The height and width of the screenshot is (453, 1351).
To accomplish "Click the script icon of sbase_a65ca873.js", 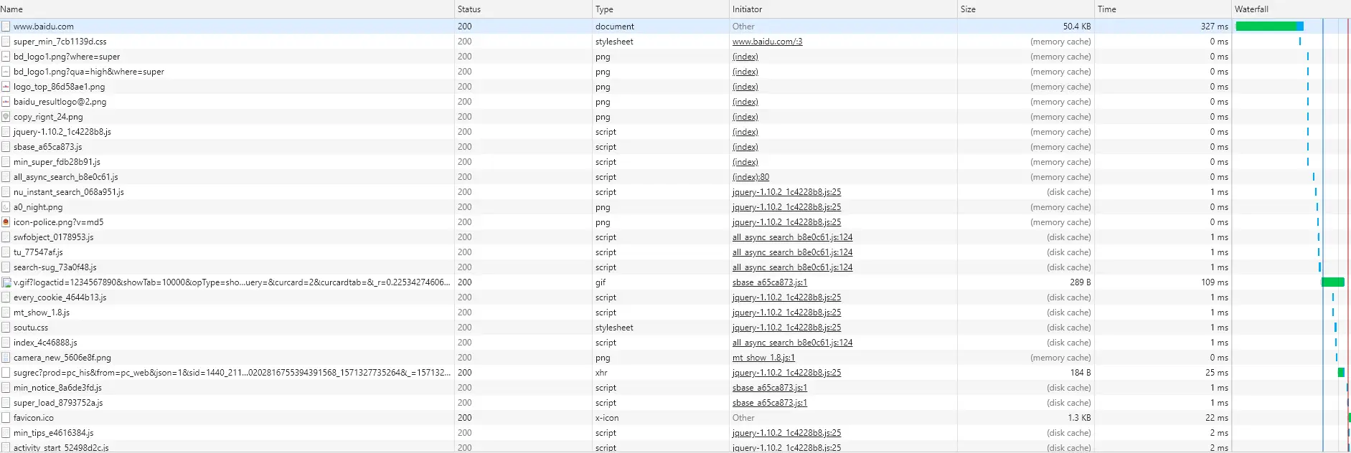I will click(6, 147).
